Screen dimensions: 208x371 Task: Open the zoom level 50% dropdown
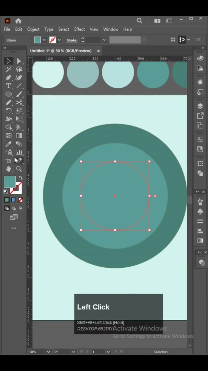coord(48,352)
